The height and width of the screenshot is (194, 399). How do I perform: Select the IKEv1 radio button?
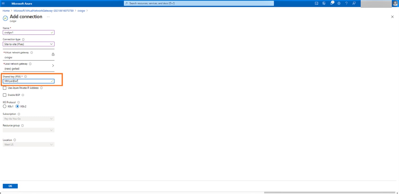coord(5,106)
